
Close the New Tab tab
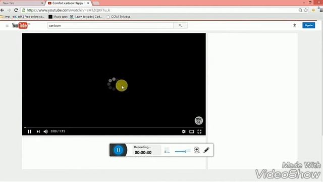pos(42,3)
